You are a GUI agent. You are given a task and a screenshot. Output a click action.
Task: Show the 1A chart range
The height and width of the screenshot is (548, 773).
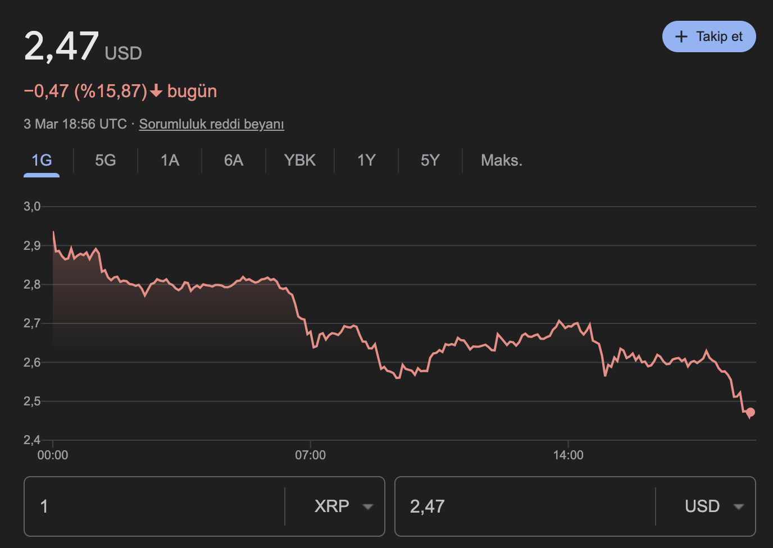[x=170, y=161]
